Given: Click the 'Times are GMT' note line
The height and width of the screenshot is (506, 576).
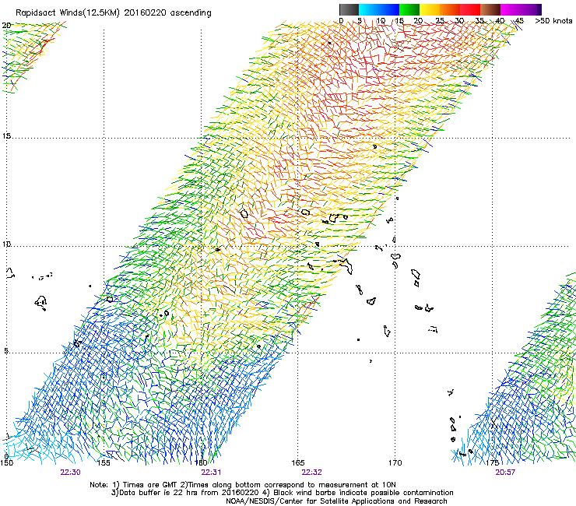Looking at the screenshot, I should point(243,485).
